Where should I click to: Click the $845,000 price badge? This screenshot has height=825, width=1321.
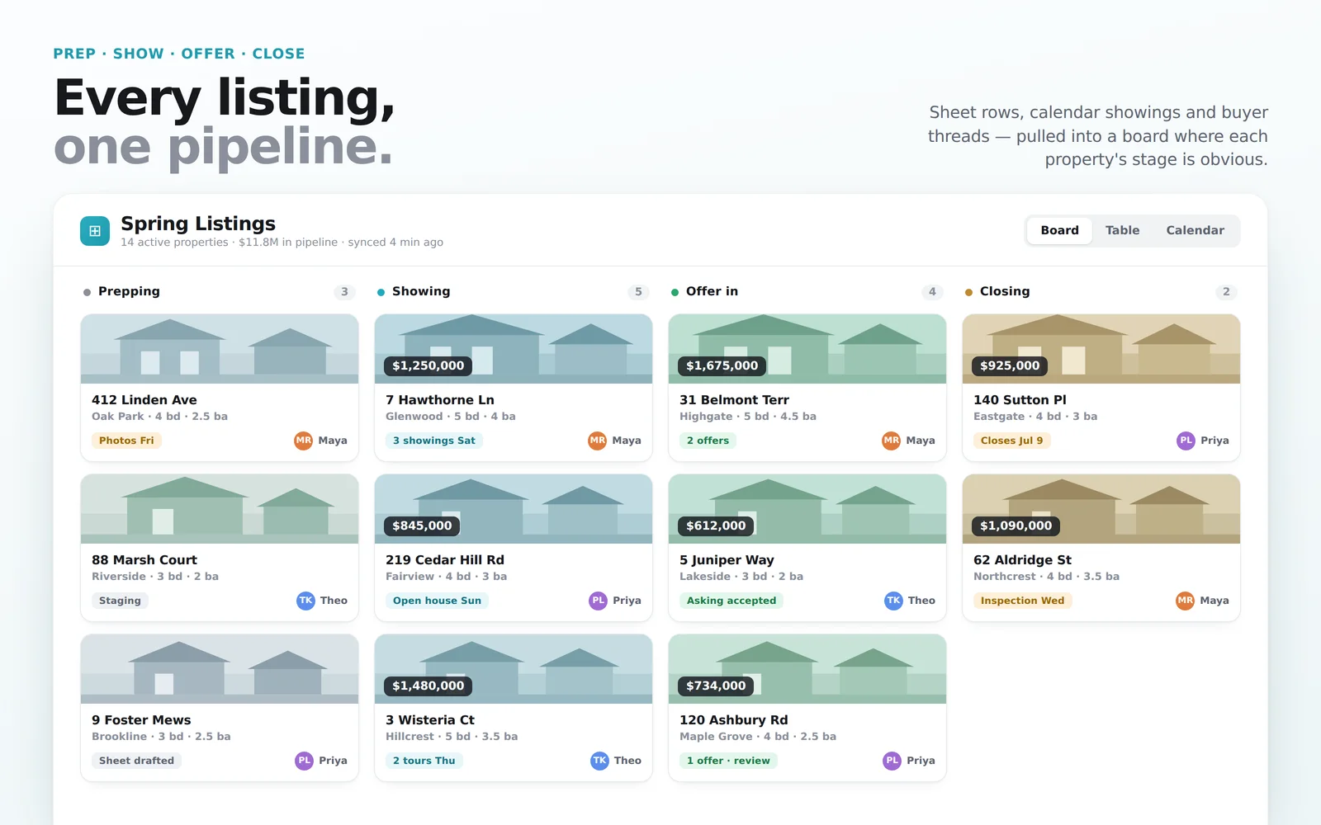pos(422,526)
